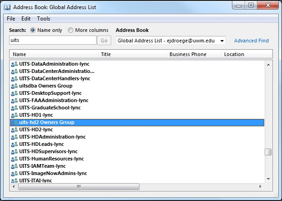Click group icon beside UITS-DataCenterAdministratio... entry

point(14,72)
